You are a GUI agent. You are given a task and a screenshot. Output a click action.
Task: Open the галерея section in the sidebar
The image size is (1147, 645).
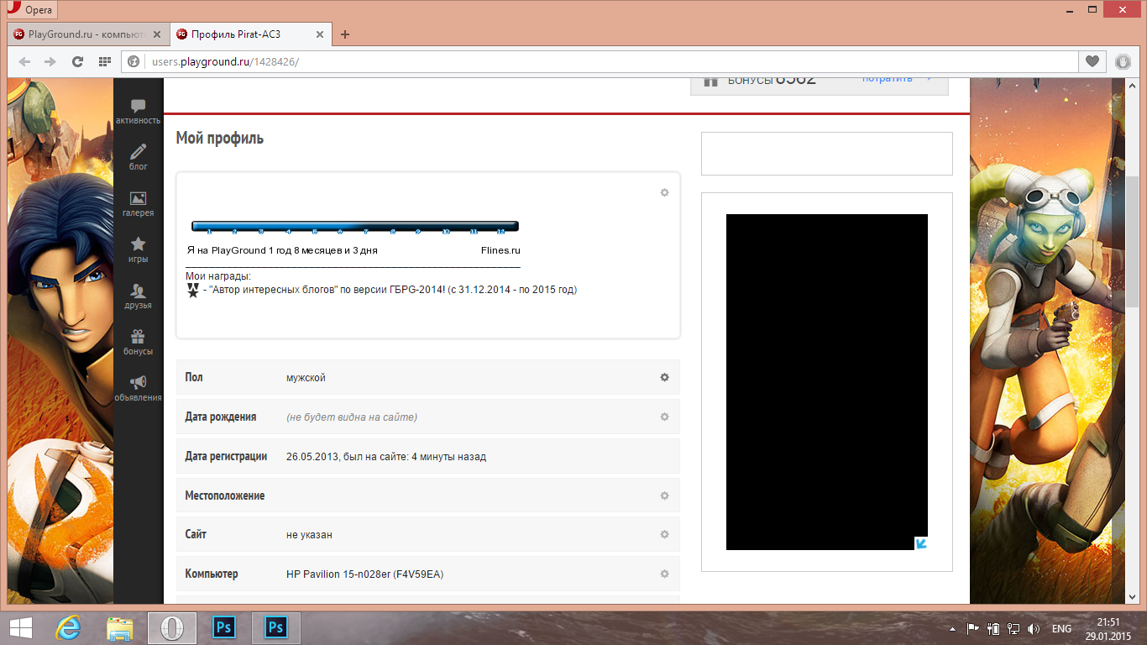(x=138, y=203)
